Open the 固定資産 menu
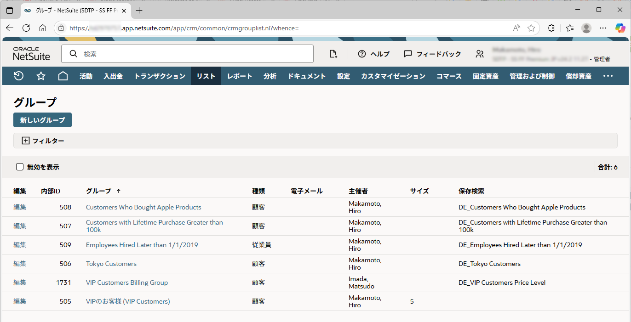The width and height of the screenshot is (631, 322). (486, 76)
